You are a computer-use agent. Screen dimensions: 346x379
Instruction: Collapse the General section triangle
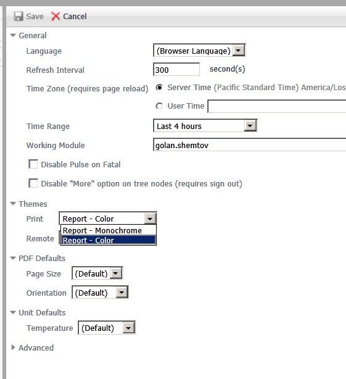[13, 35]
